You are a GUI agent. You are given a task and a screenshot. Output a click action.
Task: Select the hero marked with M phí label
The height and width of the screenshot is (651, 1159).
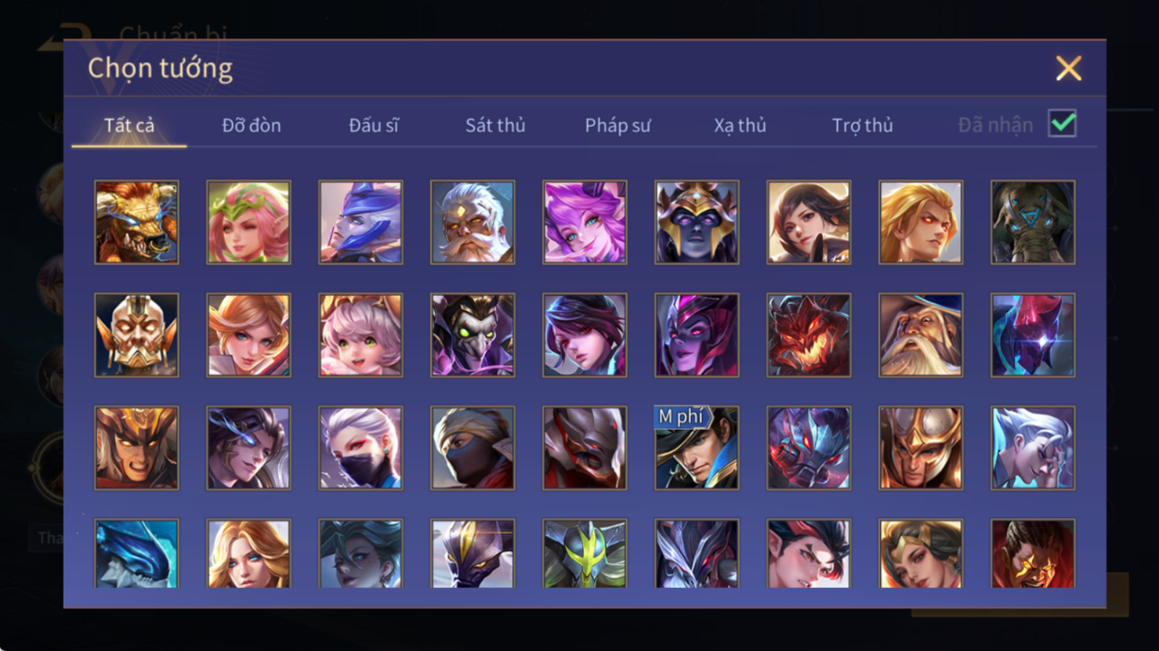[x=697, y=448]
